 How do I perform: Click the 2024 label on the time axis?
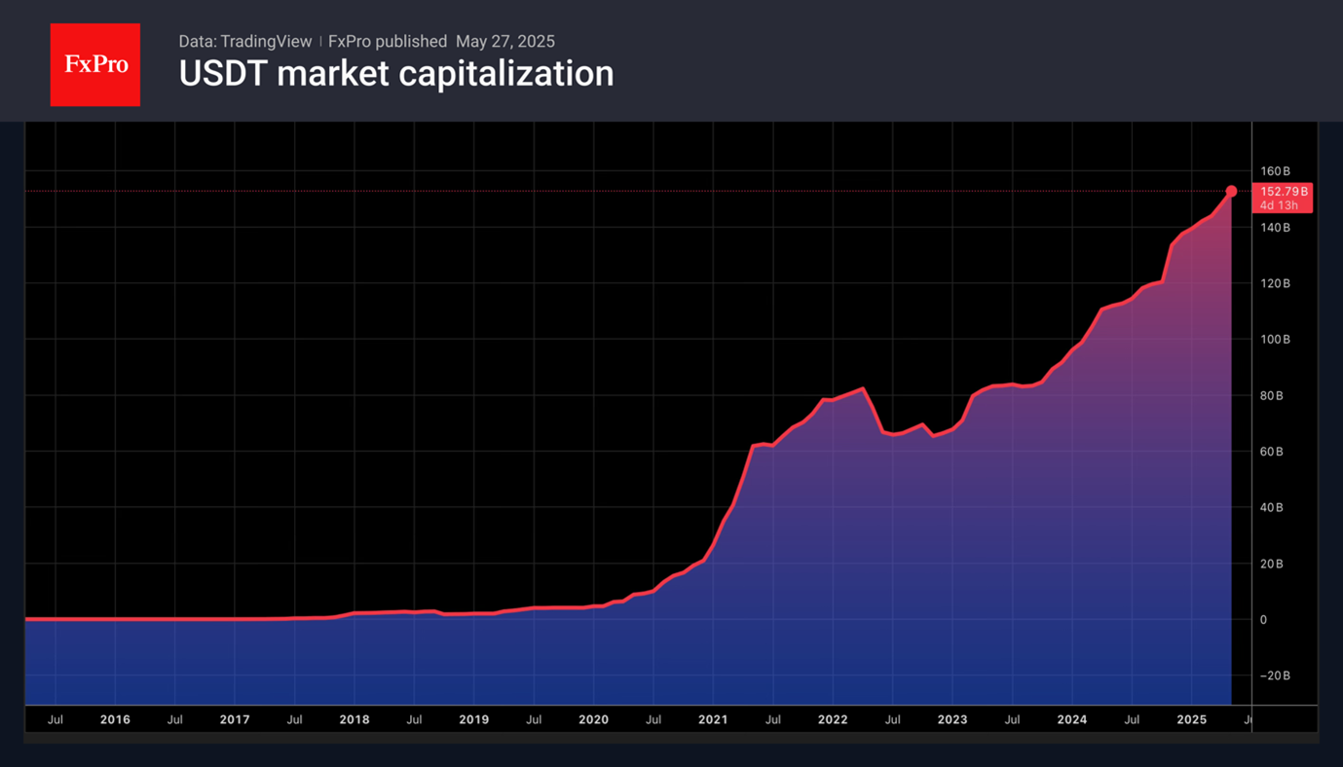(x=1072, y=720)
